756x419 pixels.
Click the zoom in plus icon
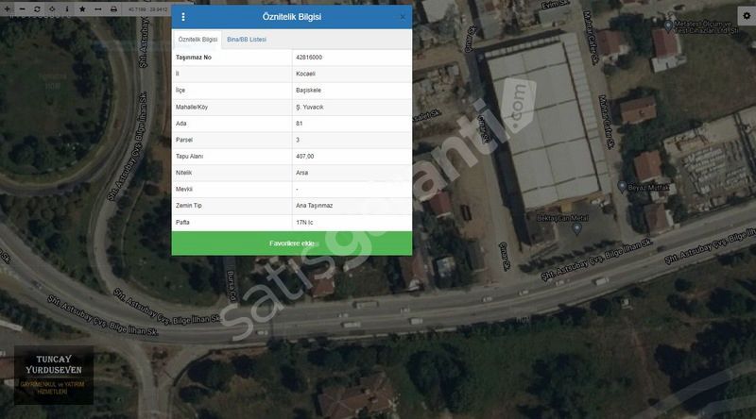[x=8, y=8]
